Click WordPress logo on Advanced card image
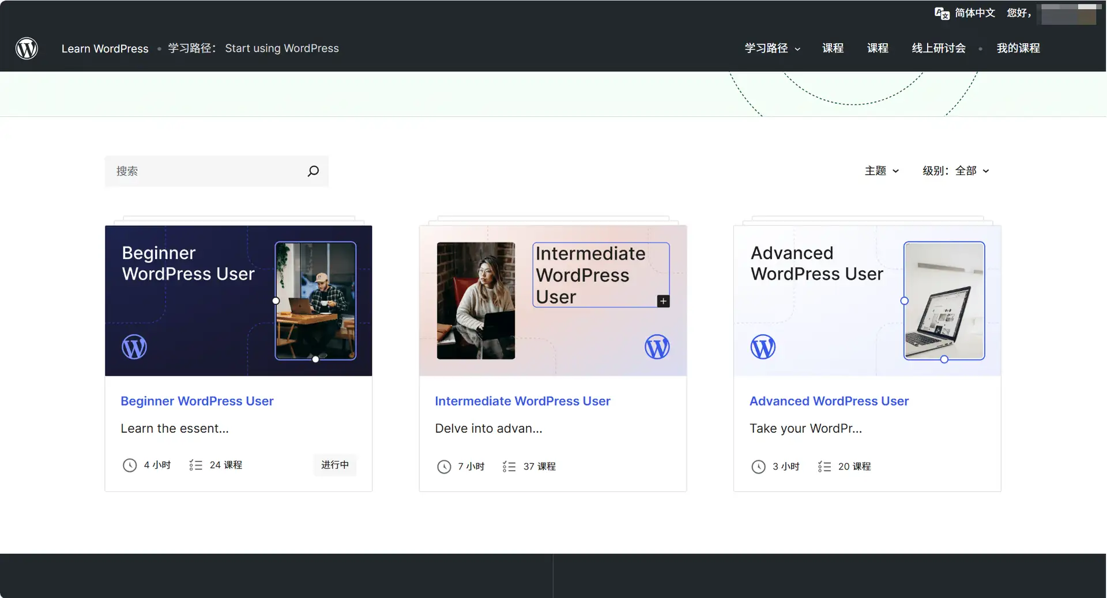This screenshot has height=598, width=1107. [762, 347]
